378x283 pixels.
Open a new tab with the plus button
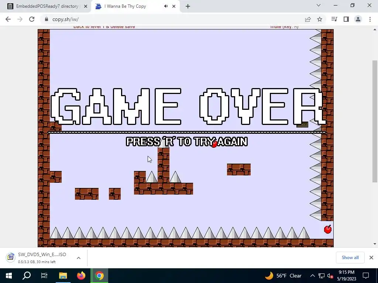coord(188,6)
